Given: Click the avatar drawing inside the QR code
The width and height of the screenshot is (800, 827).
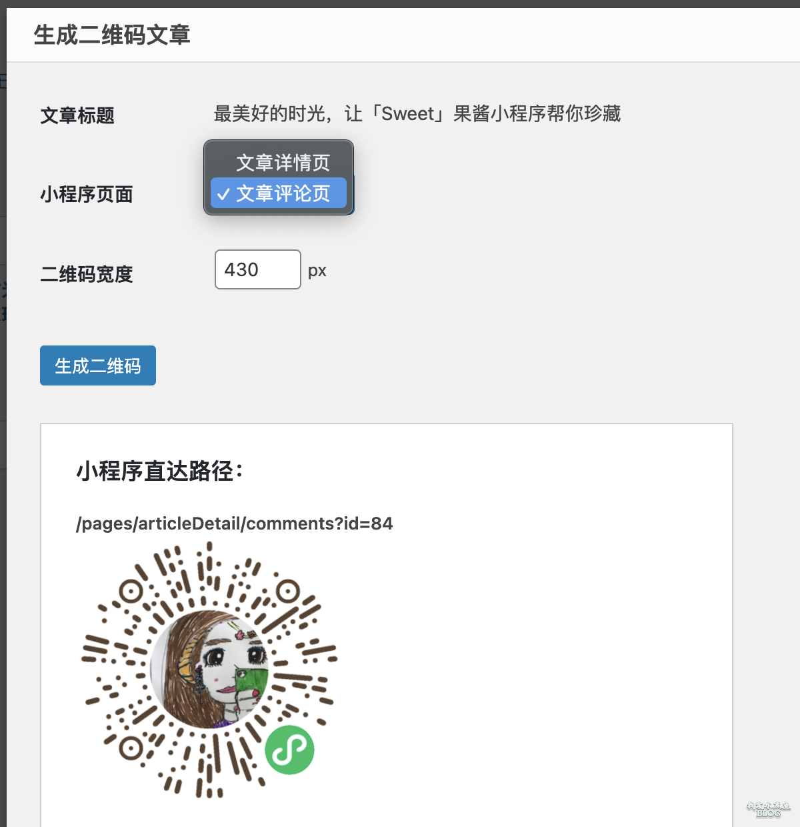Looking at the screenshot, I should 209,670.
